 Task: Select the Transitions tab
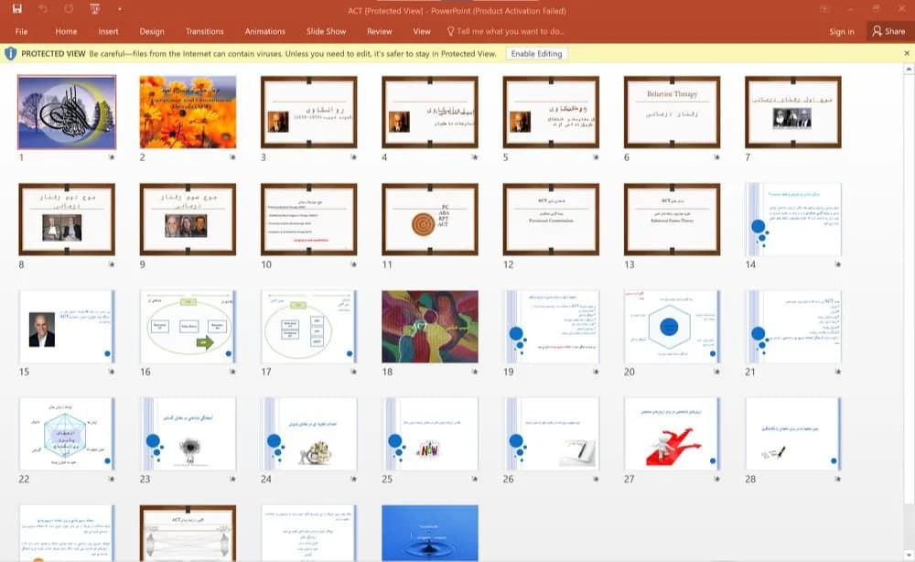(204, 31)
